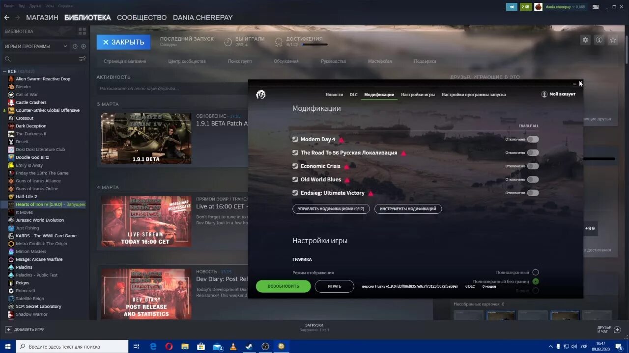This screenshot has height=353, width=629.
Task: Toggle The Road To 56 localization mod switch
Action: [533, 152]
